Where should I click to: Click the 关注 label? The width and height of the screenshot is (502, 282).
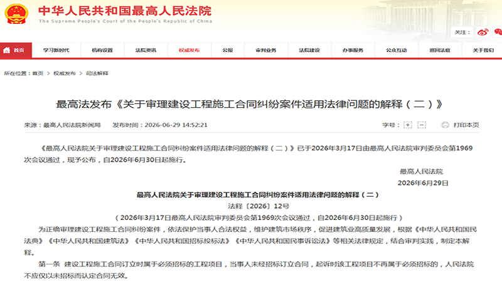[x=462, y=33]
